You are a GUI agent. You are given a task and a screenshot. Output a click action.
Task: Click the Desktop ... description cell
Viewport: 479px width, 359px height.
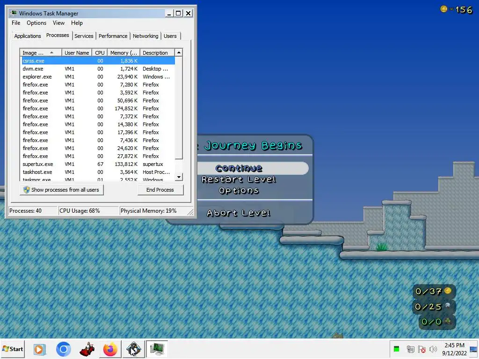pyautogui.click(x=155, y=69)
